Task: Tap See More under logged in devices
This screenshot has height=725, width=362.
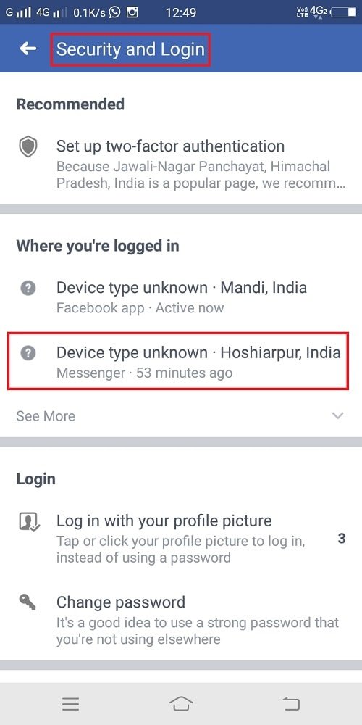Action: click(x=45, y=415)
